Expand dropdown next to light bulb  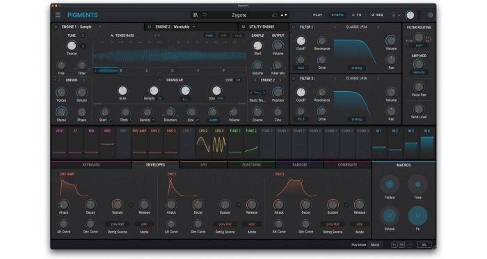tap(399, 15)
